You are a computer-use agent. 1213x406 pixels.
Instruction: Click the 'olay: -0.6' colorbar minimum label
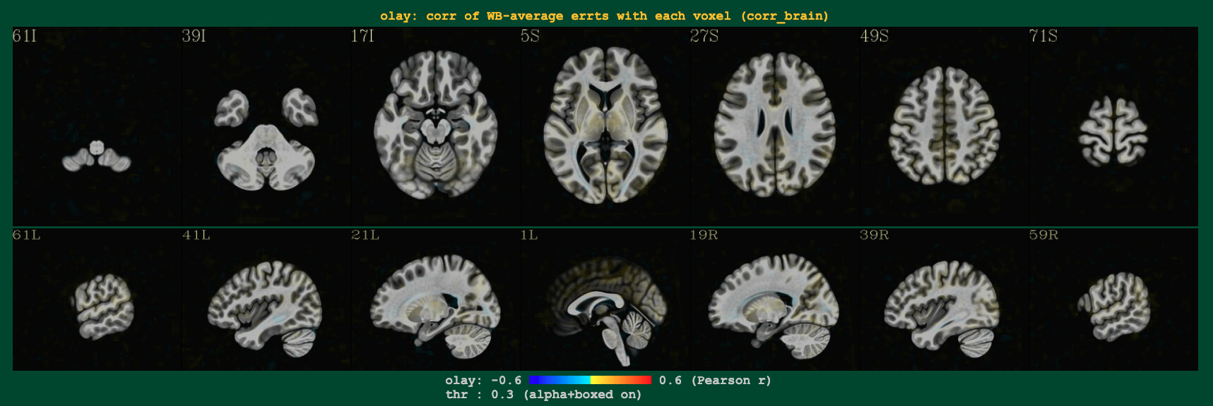(x=483, y=381)
